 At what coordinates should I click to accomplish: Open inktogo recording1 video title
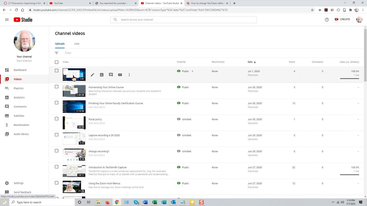[99, 151]
